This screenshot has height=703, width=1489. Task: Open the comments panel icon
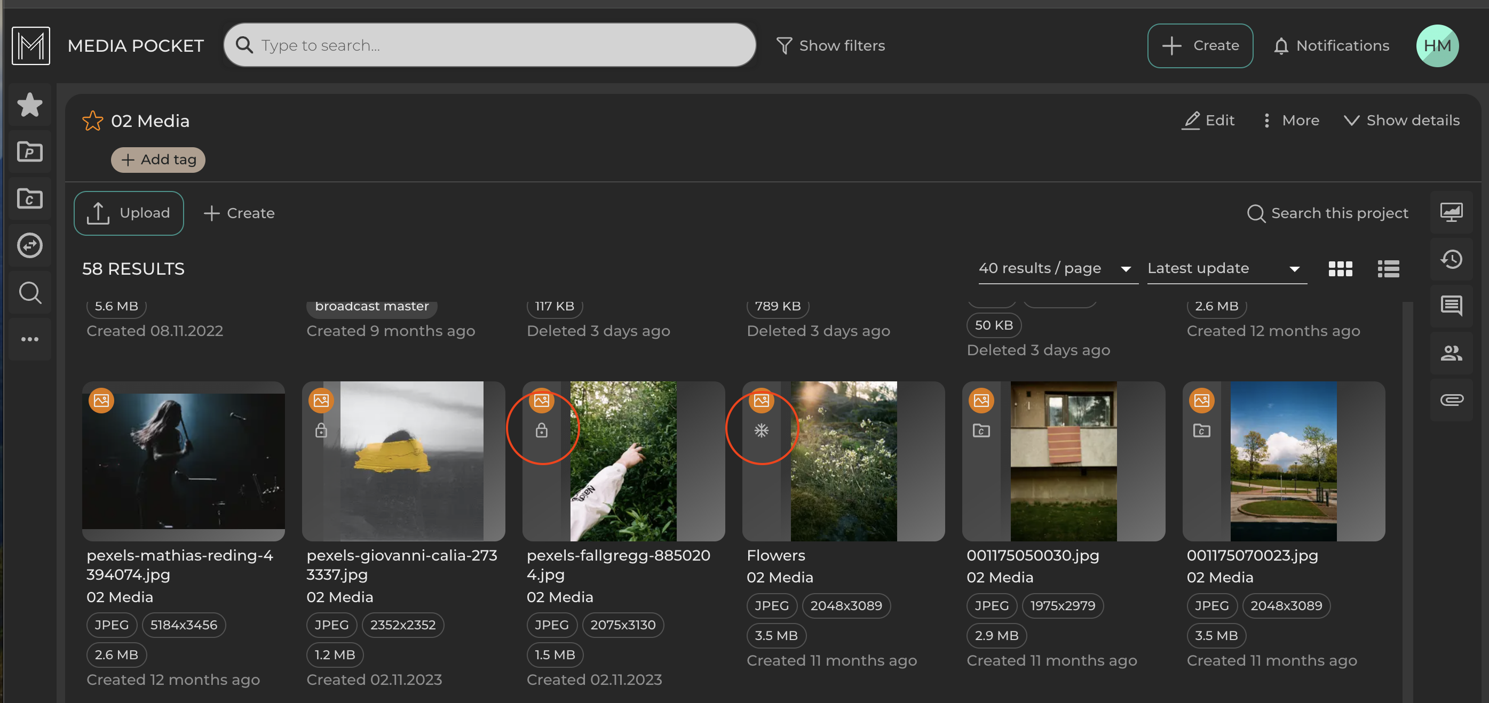(1451, 306)
